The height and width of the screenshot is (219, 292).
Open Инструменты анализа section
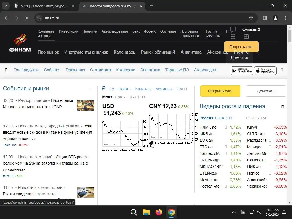tap(86, 52)
